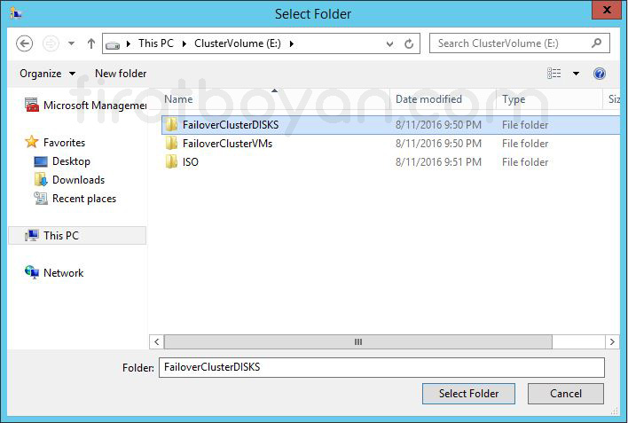Click the forward navigation arrow
The image size is (628, 423).
pyautogui.click(x=51, y=43)
